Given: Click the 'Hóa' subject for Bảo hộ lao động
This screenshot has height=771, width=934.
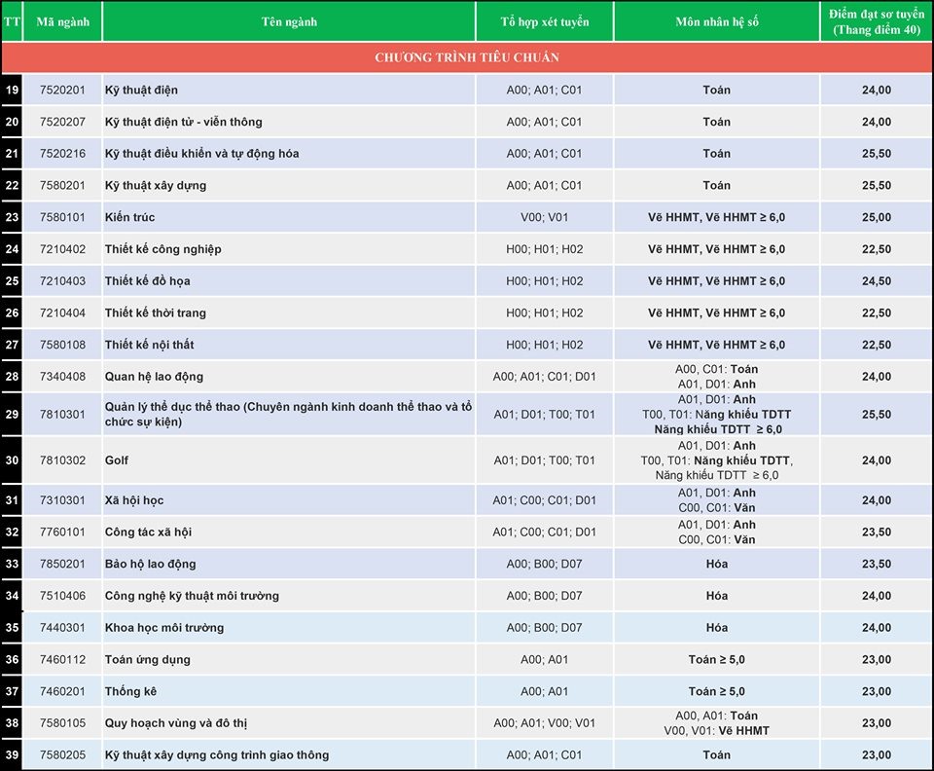Looking at the screenshot, I should [x=717, y=565].
